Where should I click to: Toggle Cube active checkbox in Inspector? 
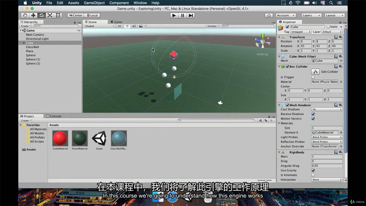[287, 27]
